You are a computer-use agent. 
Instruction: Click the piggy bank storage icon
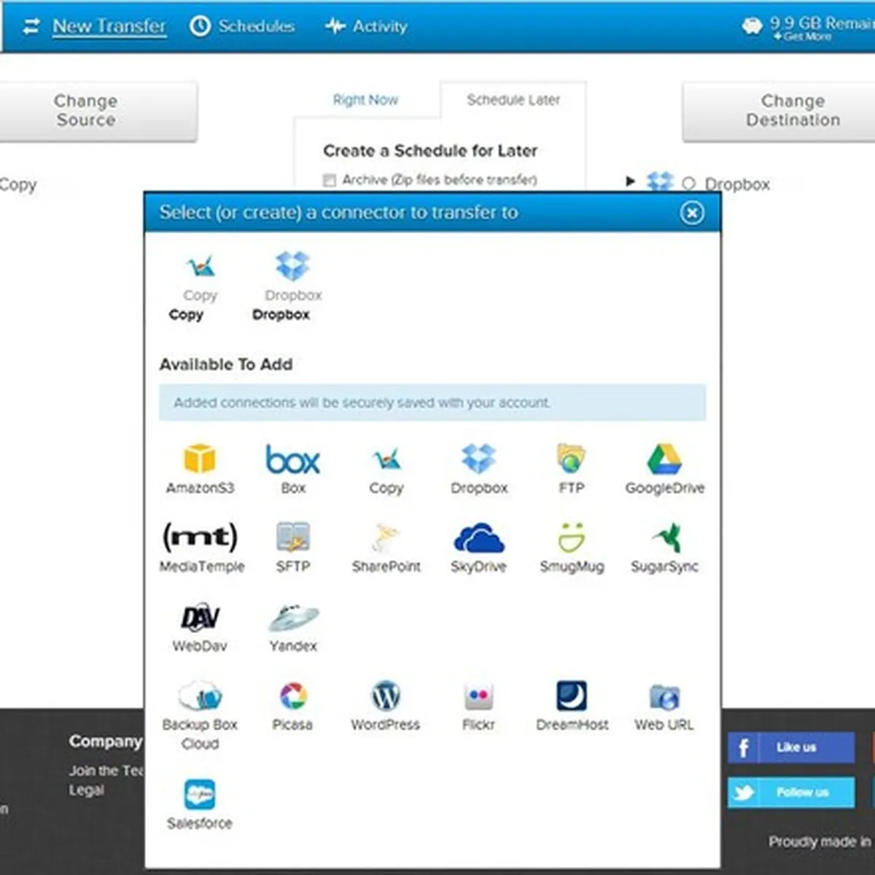[752, 26]
